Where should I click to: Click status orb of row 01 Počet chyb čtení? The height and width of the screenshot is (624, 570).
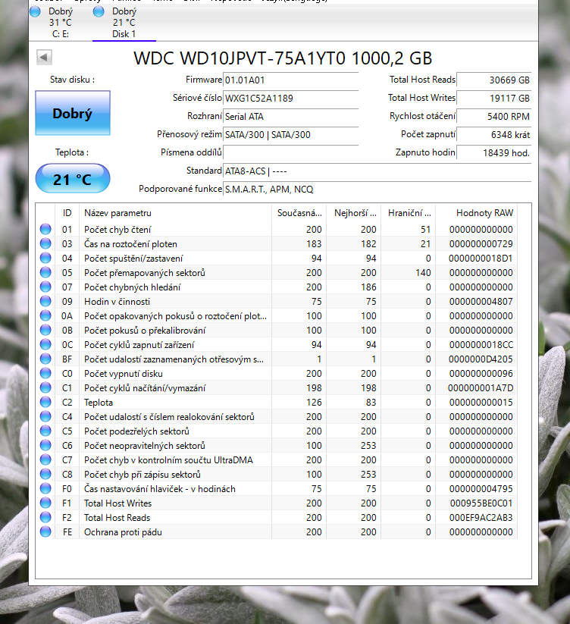45,229
